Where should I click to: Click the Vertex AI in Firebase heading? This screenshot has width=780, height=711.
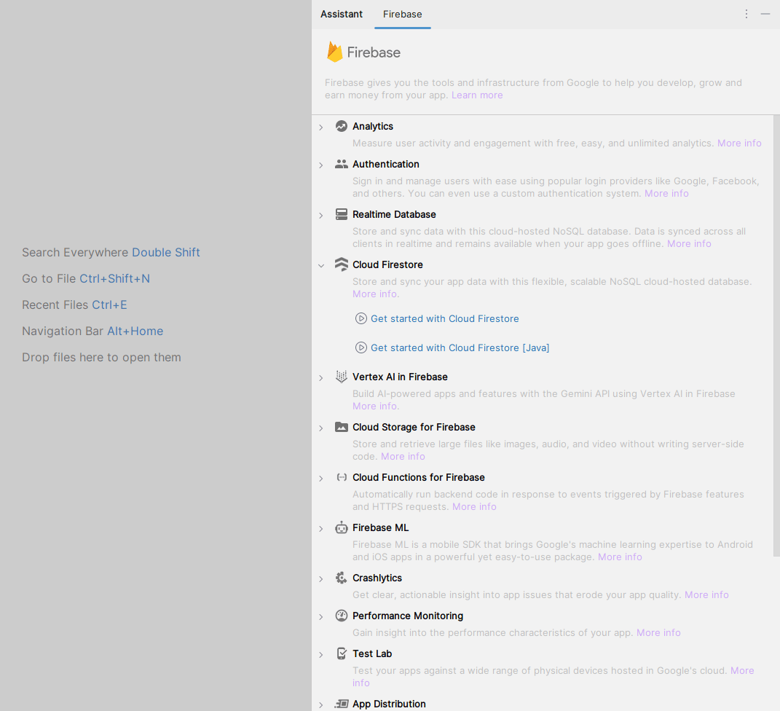click(x=400, y=377)
